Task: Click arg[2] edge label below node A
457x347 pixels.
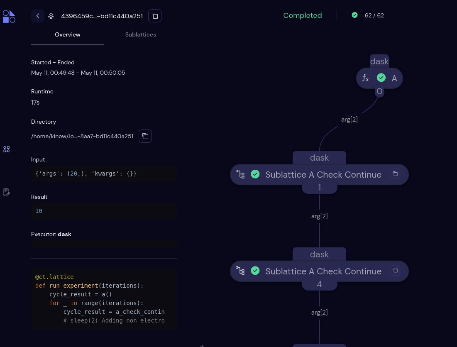Action: (349, 120)
